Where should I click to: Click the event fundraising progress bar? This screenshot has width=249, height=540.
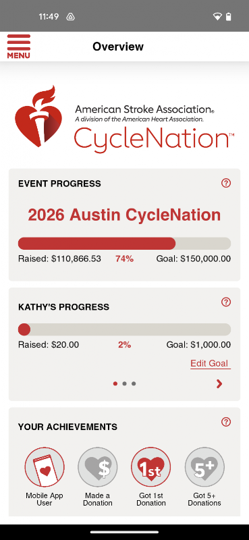pos(124,244)
